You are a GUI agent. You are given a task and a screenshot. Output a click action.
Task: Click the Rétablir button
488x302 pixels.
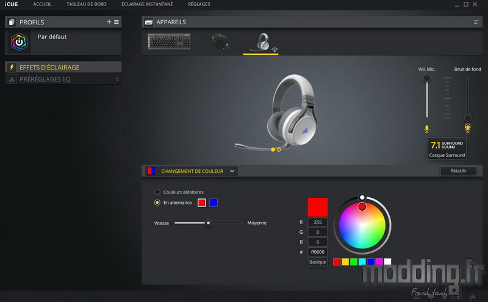point(459,171)
